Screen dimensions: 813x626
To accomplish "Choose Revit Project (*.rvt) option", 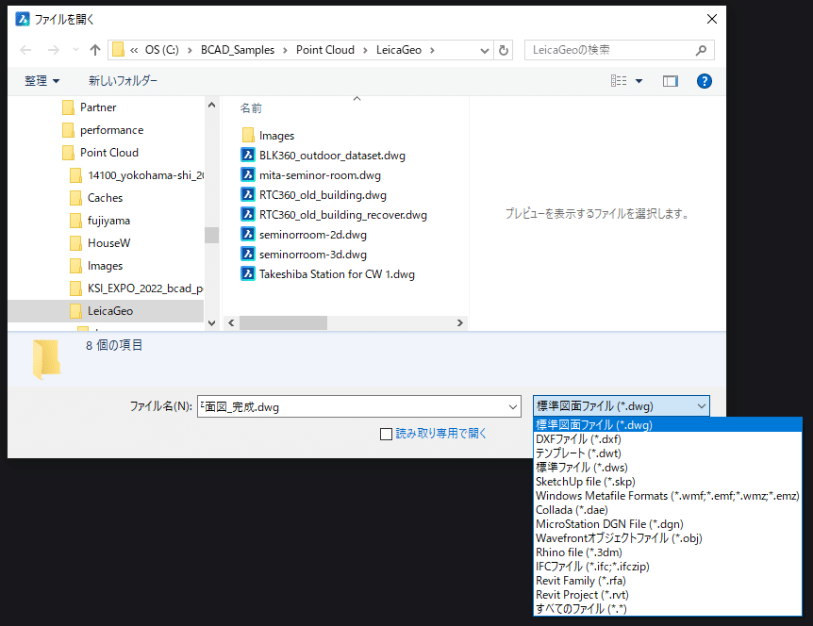I will click(x=668, y=595).
